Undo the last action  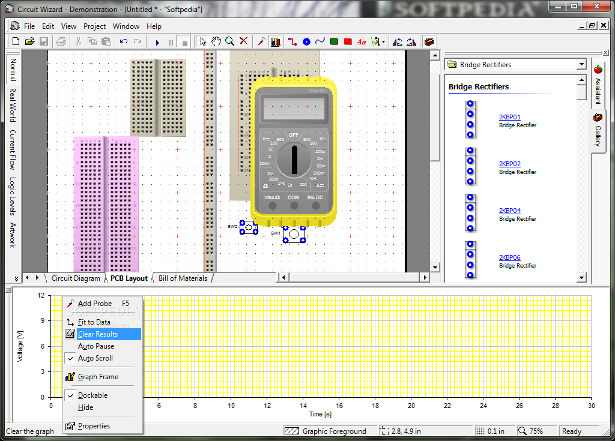pyautogui.click(x=124, y=41)
